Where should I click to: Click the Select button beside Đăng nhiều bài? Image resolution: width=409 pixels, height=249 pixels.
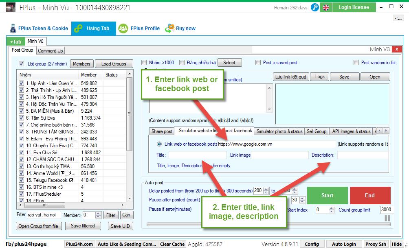coord(229,63)
